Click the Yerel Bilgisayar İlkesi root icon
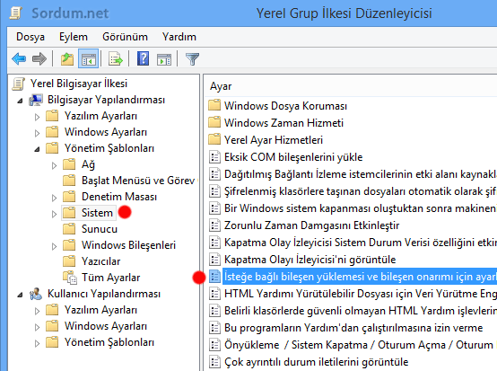Image resolution: width=497 pixels, height=371 pixels. pos(18,84)
